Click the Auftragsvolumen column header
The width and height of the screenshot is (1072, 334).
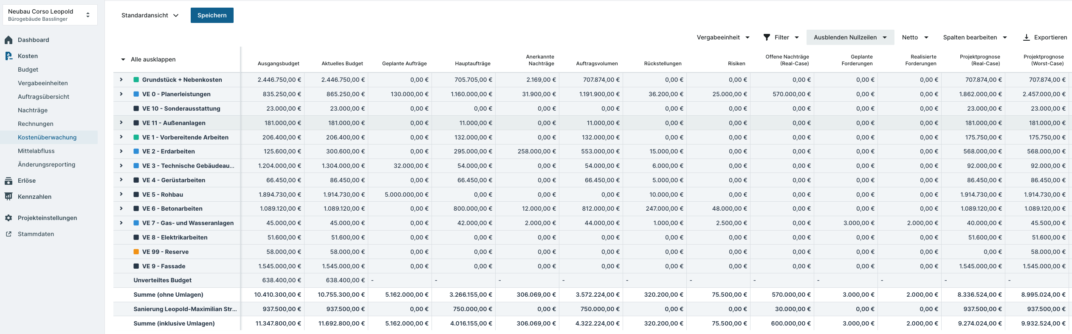(597, 64)
